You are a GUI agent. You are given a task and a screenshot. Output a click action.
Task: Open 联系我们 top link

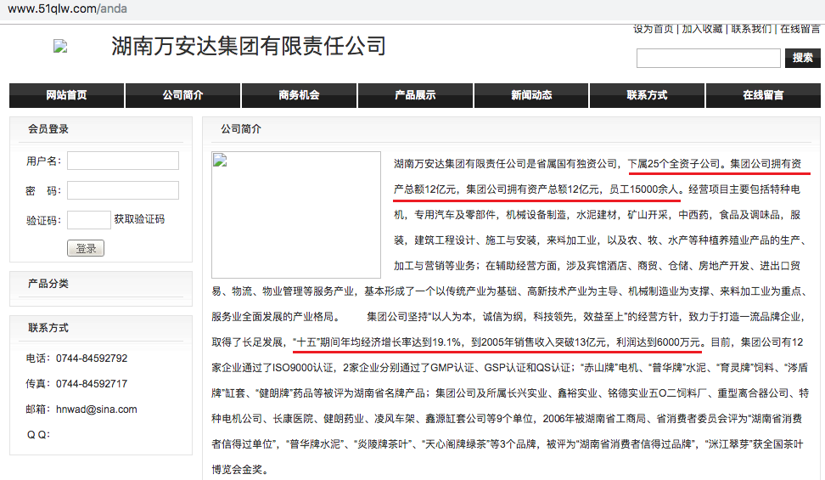[751, 29]
